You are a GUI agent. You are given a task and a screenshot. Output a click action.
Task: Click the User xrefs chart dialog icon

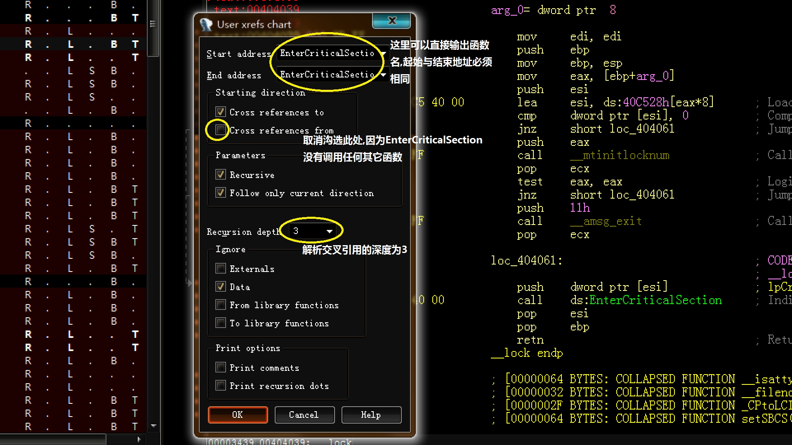[x=206, y=25]
